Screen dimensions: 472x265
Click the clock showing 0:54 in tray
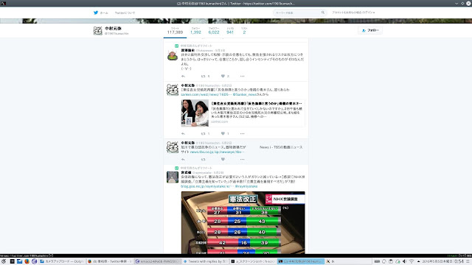tap(459, 261)
